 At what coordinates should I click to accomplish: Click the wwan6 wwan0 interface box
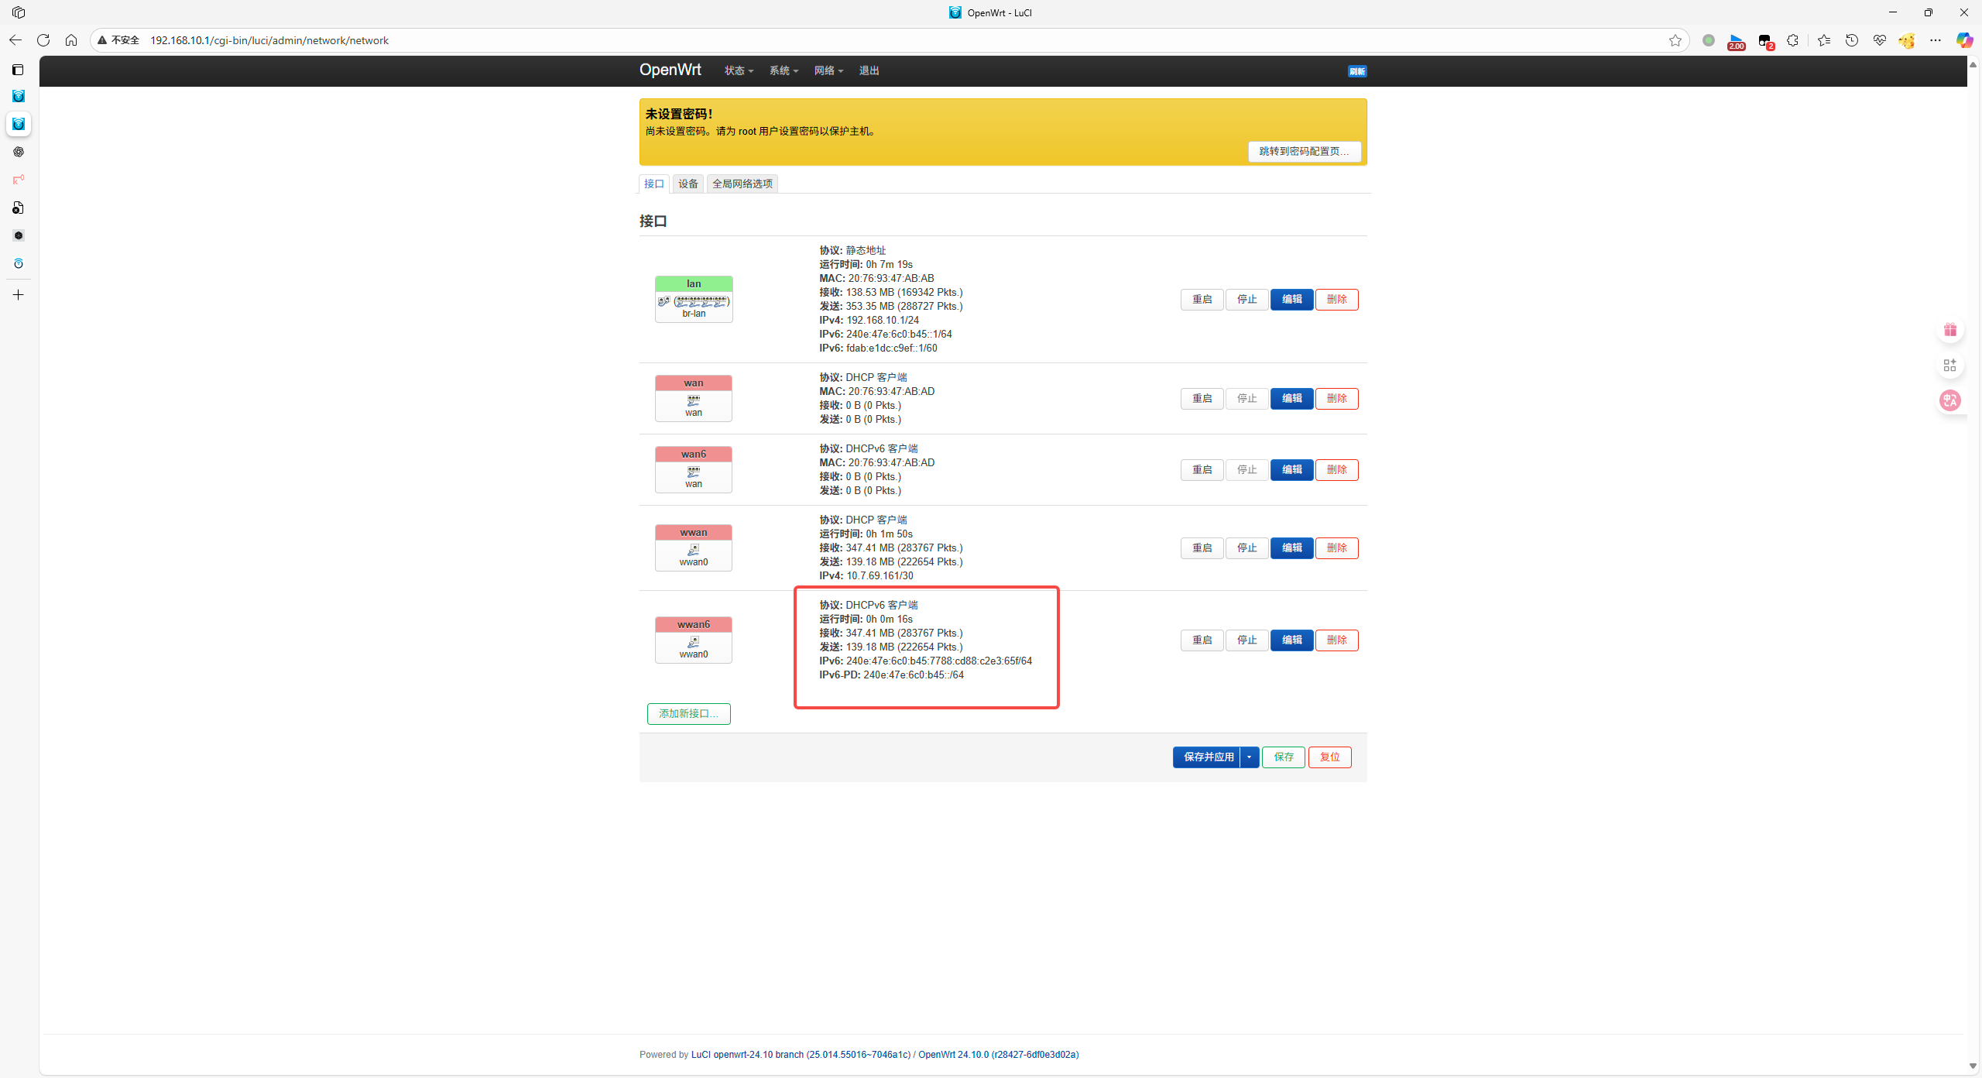coord(694,640)
